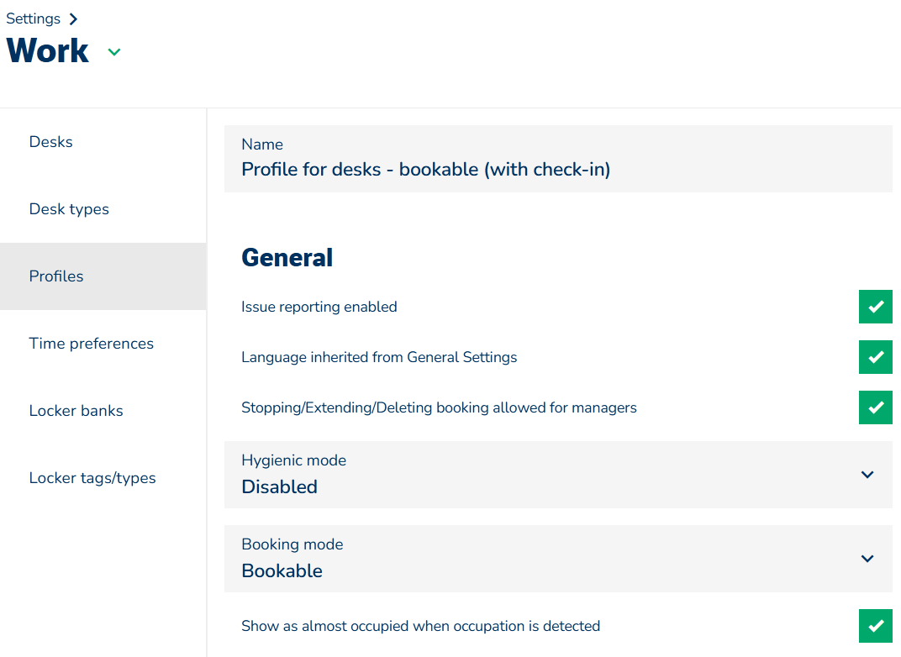The width and height of the screenshot is (901, 657).
Task: Navigate to Locker tags/types
Action: point(92,478)
